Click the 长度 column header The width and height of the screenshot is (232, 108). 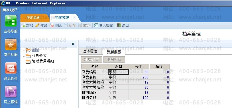tap(139, 67)
